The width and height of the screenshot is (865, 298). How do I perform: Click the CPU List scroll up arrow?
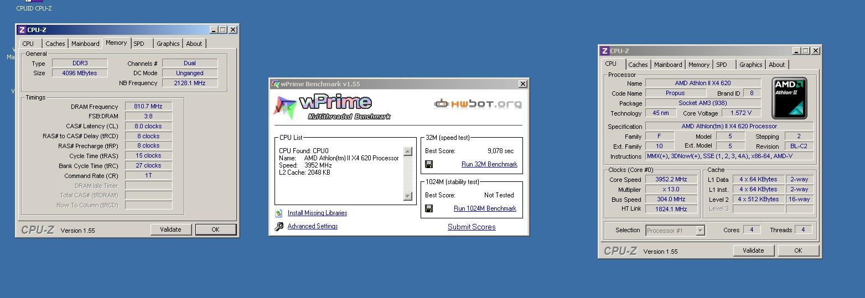pyautogui.click(x=408, y=151)
